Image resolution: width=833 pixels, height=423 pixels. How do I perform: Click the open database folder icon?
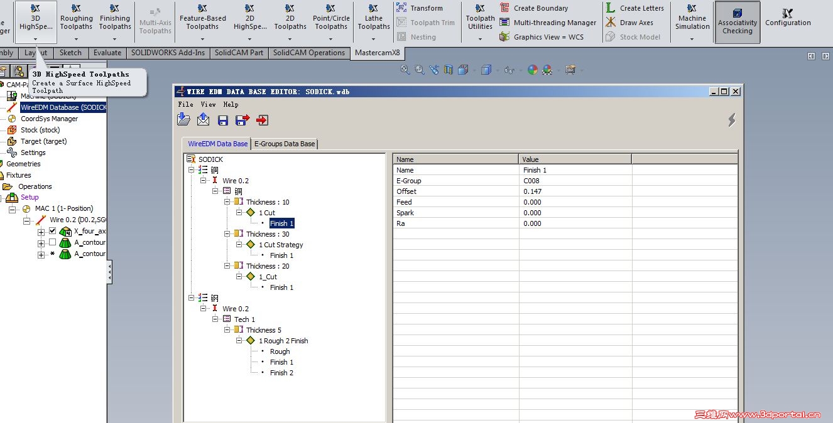[x=183, y=119]
